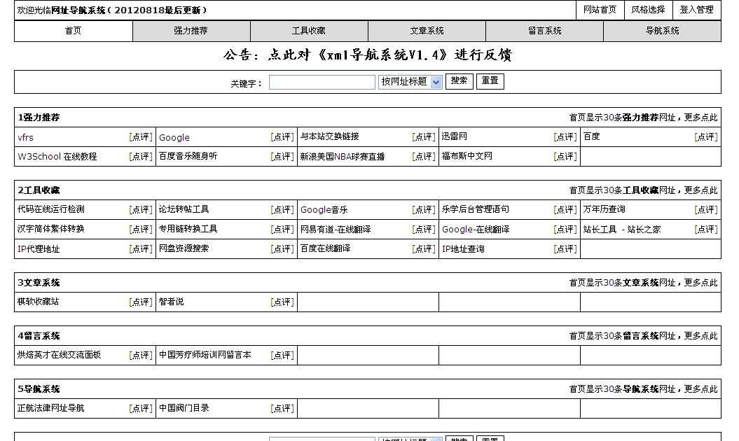Switch to the 首页 tab
739x441 pixels.
[x=74, y=31]
